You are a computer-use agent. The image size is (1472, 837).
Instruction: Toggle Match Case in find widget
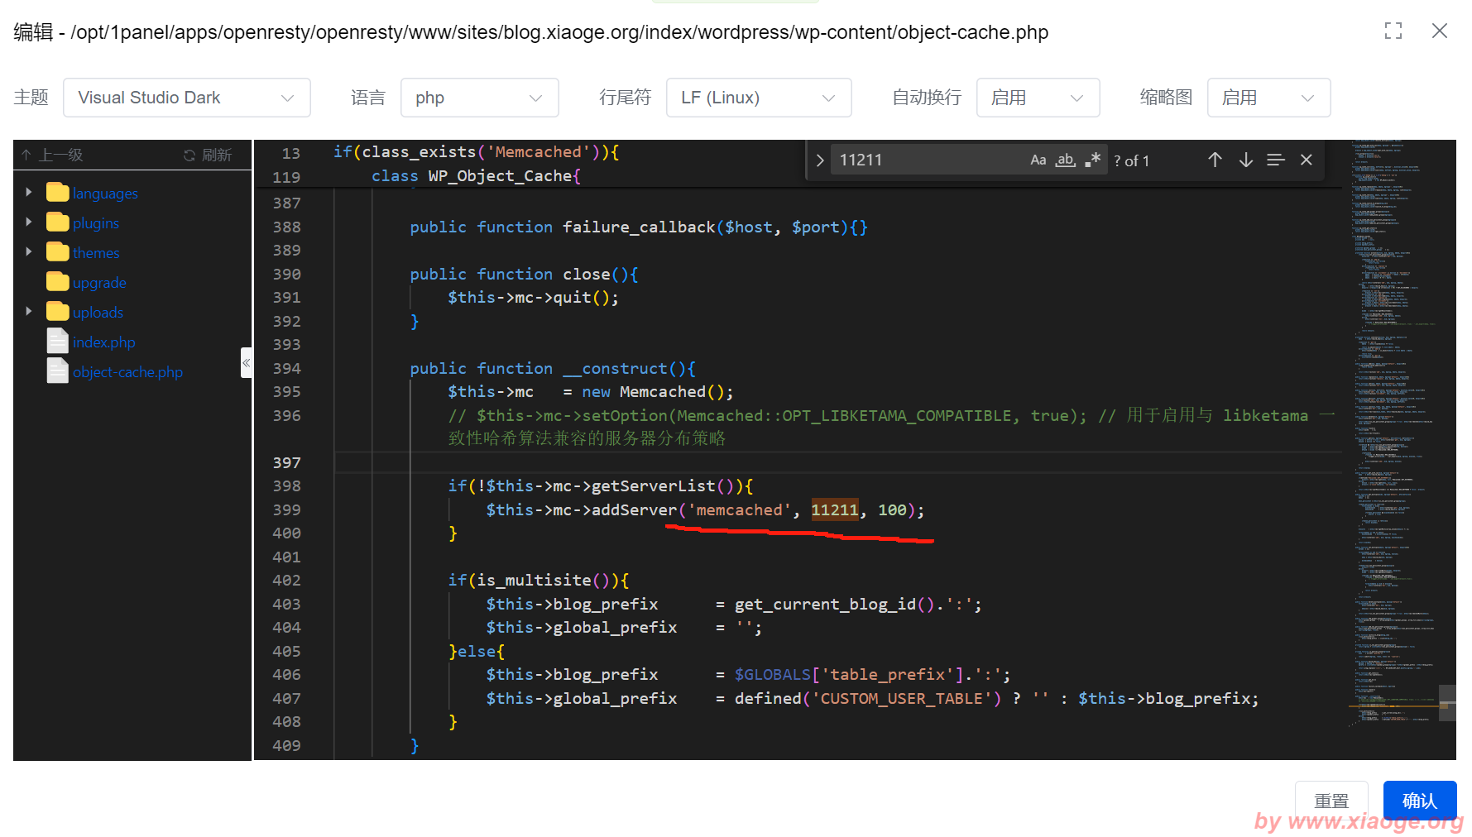(1038, 160)
